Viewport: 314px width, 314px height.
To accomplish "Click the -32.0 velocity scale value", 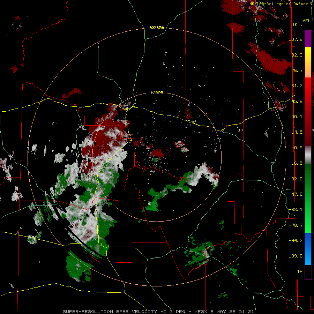I will pos(296,179).
